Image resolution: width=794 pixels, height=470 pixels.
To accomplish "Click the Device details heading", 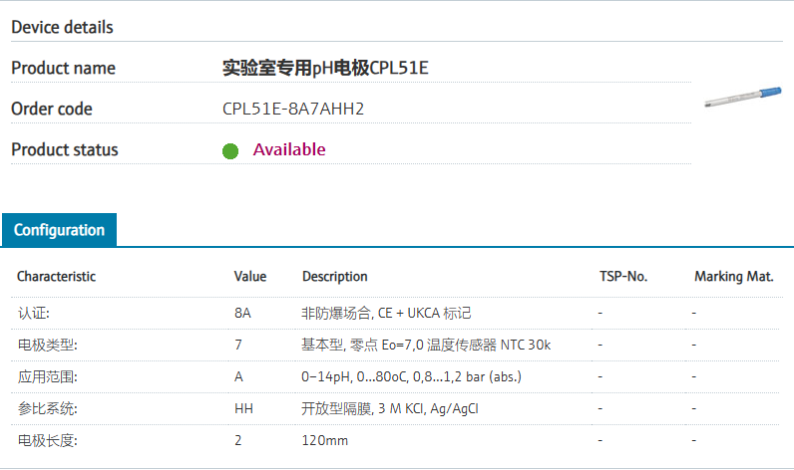I will tap(62, 27).
